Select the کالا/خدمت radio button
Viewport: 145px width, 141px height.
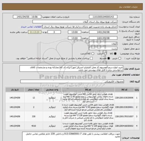click(93, 54)
